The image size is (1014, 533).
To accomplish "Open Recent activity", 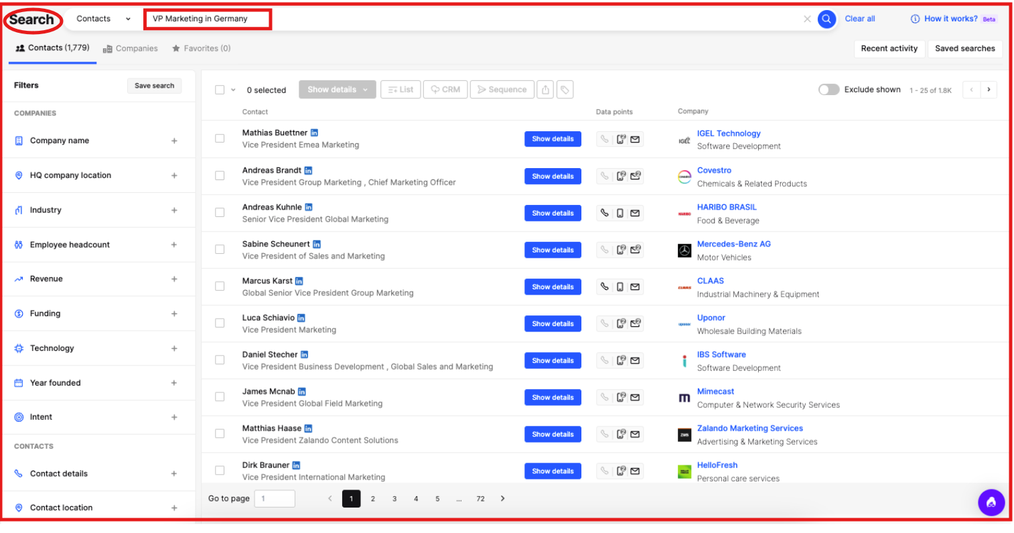I will click(889, 48).
